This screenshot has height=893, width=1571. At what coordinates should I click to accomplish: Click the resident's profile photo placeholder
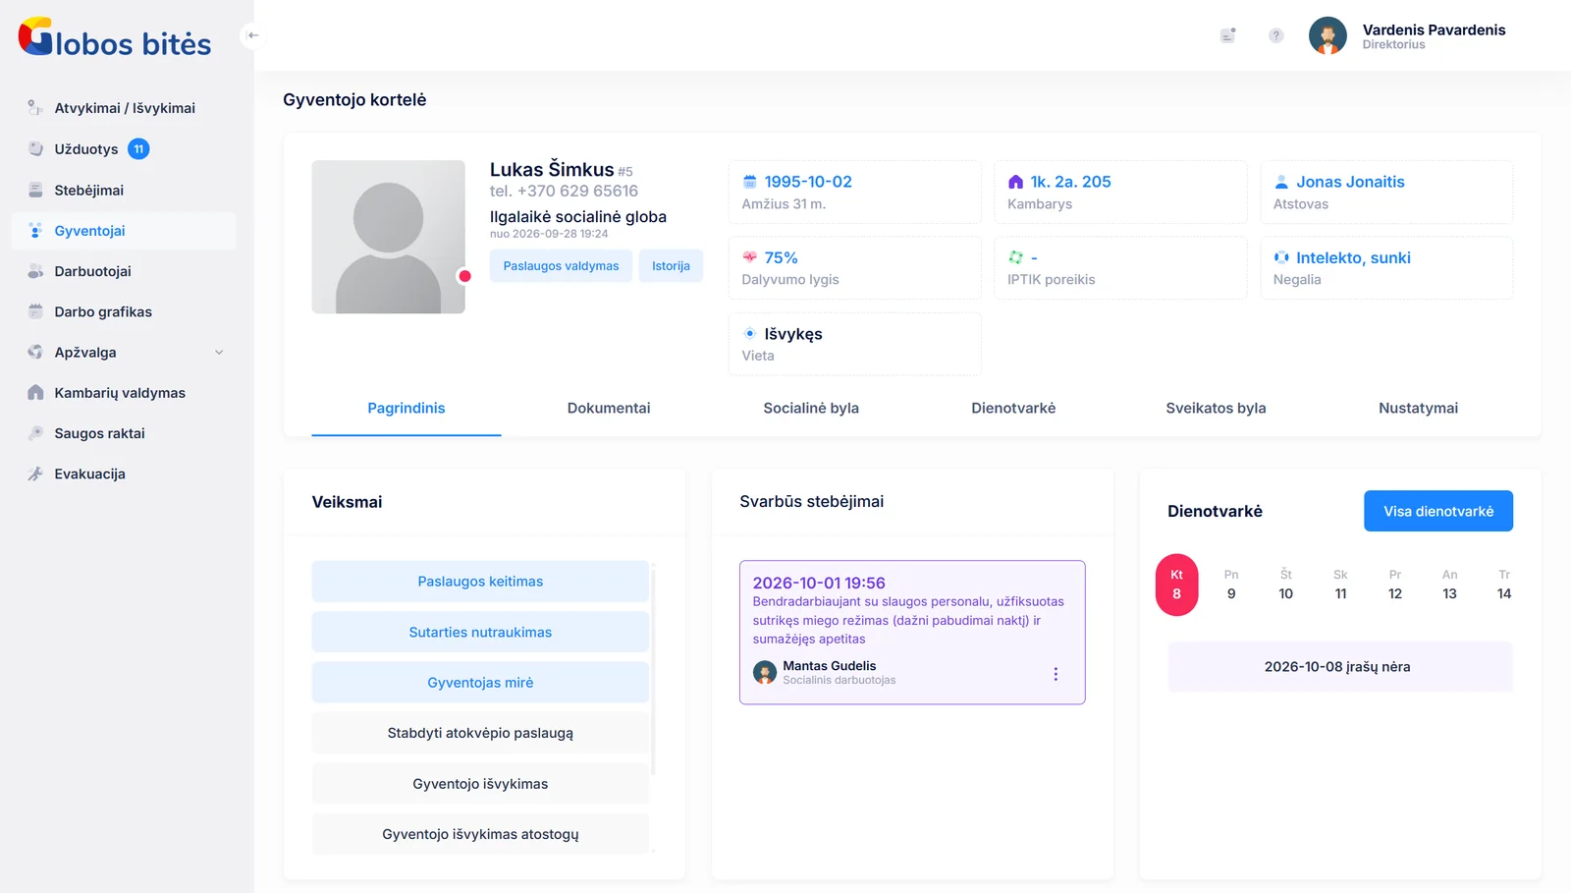pyautogui.click(x=388, y=237)
